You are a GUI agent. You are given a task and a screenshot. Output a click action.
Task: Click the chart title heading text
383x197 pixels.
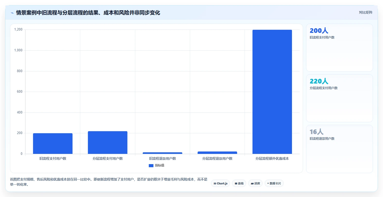pos(88,13)
